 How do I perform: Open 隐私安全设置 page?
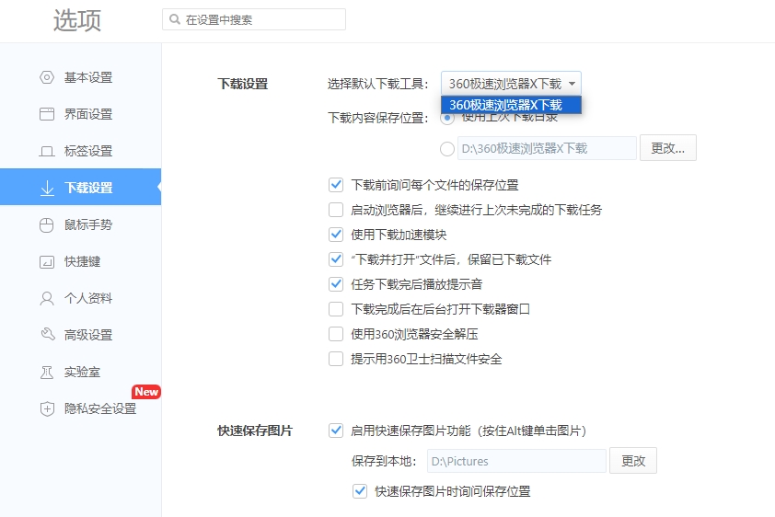[81, 408]
